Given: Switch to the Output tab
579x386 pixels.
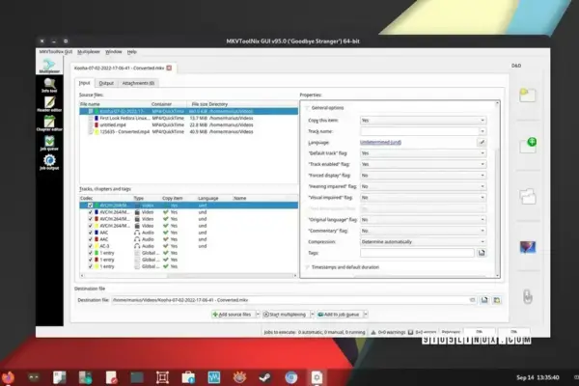Looking at the screenshot, I should [106, 83].
